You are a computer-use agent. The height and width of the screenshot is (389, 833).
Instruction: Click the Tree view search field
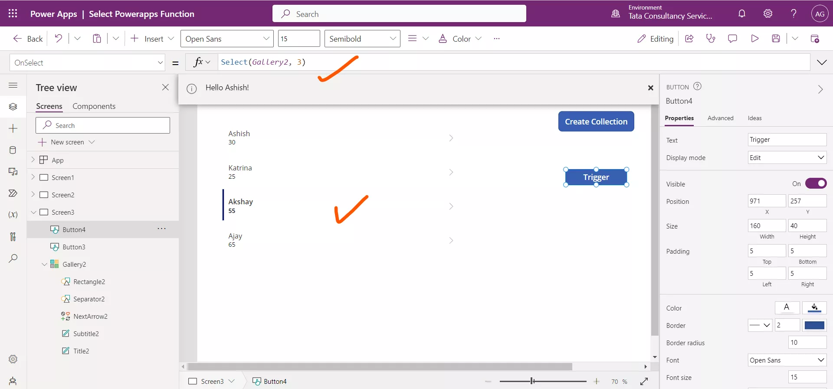point(103,125)
